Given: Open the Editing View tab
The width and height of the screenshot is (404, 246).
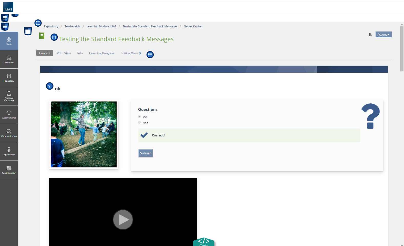Looking at the screenshot, I should (131, 53).
